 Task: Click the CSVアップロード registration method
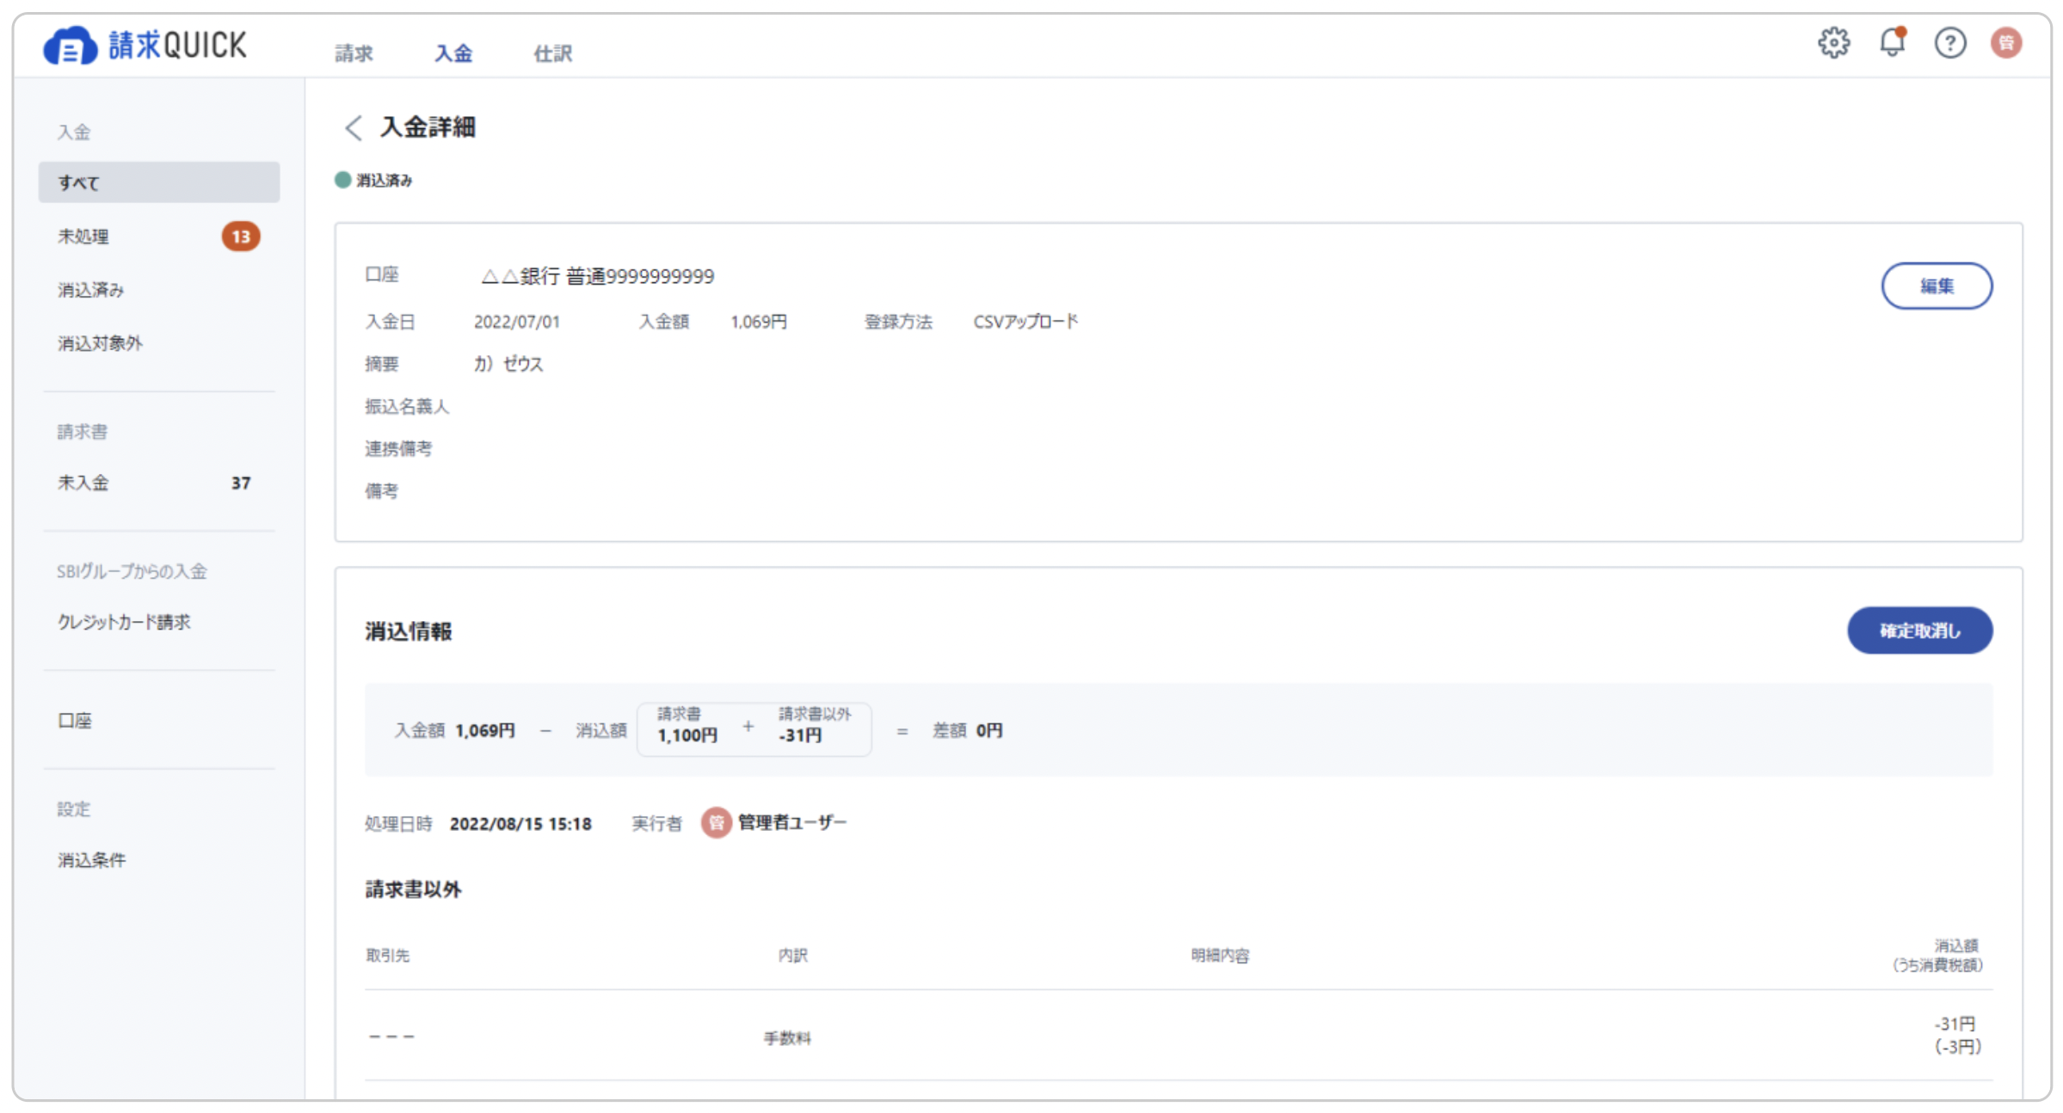click(x=1025, y=322)
